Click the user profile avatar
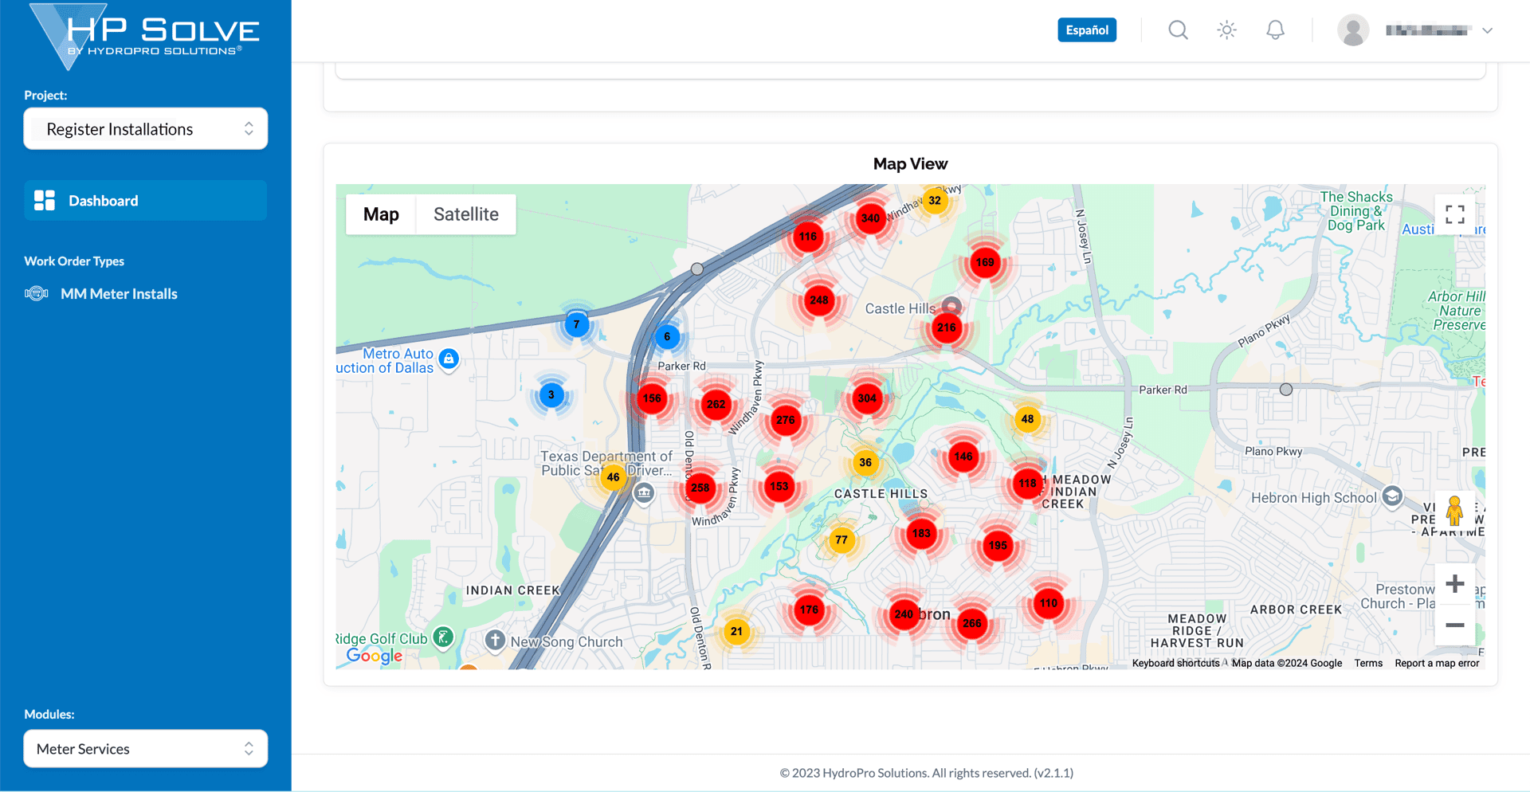 [1352, 29]
